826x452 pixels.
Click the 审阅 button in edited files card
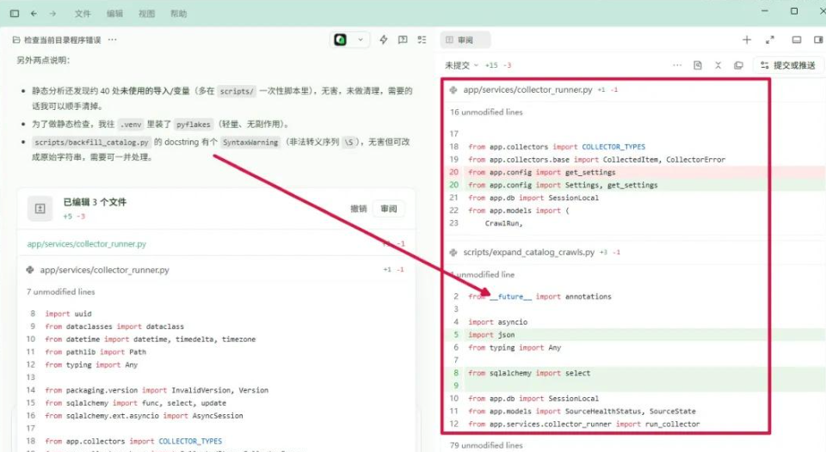[x=388, y=209]
